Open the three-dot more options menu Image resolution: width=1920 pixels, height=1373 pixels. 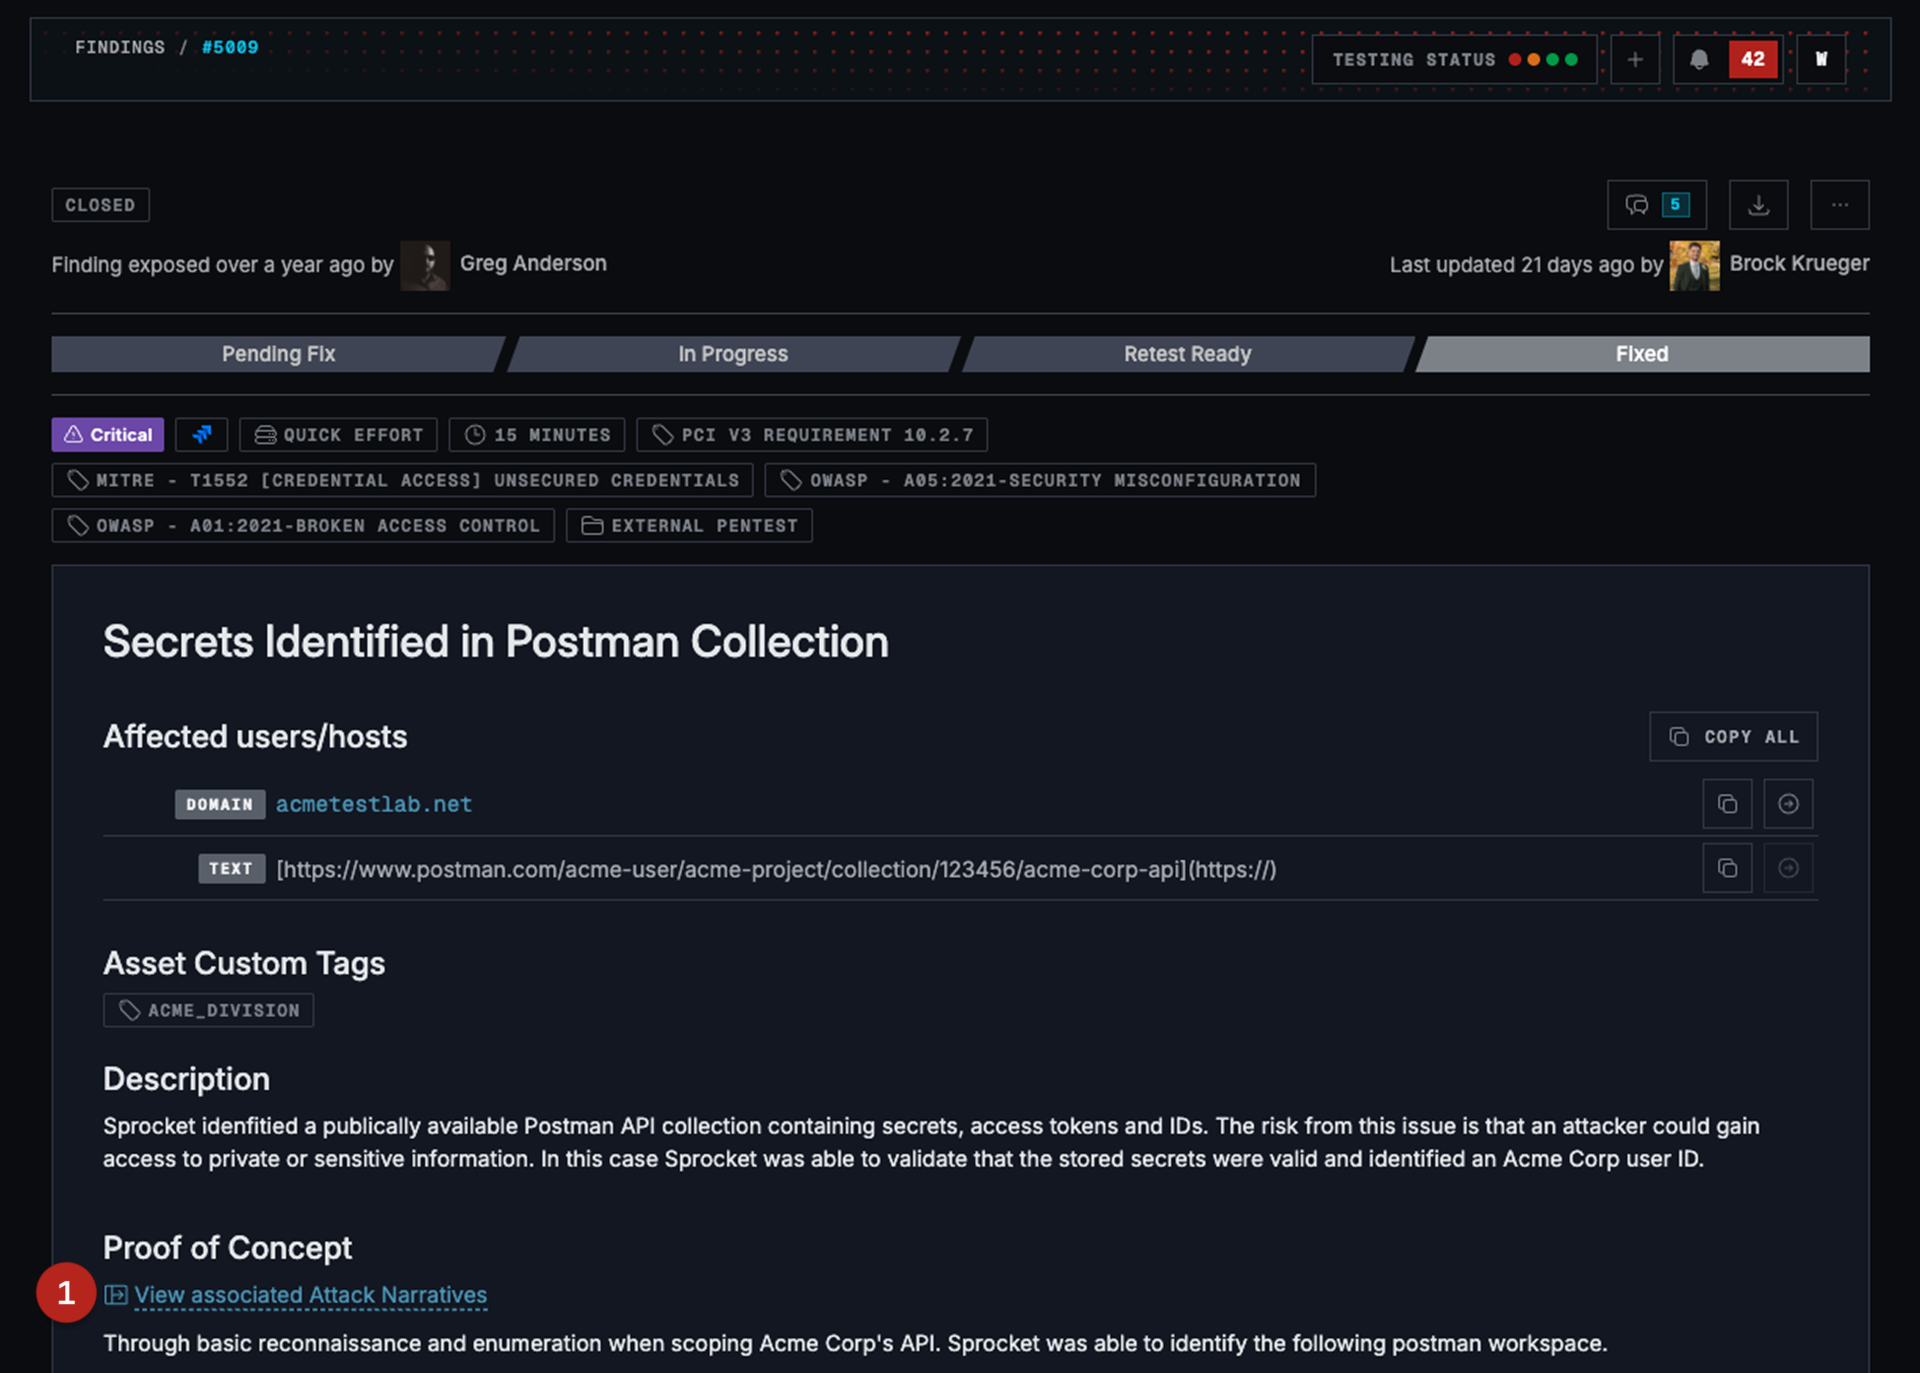(x=1840, y=204)
